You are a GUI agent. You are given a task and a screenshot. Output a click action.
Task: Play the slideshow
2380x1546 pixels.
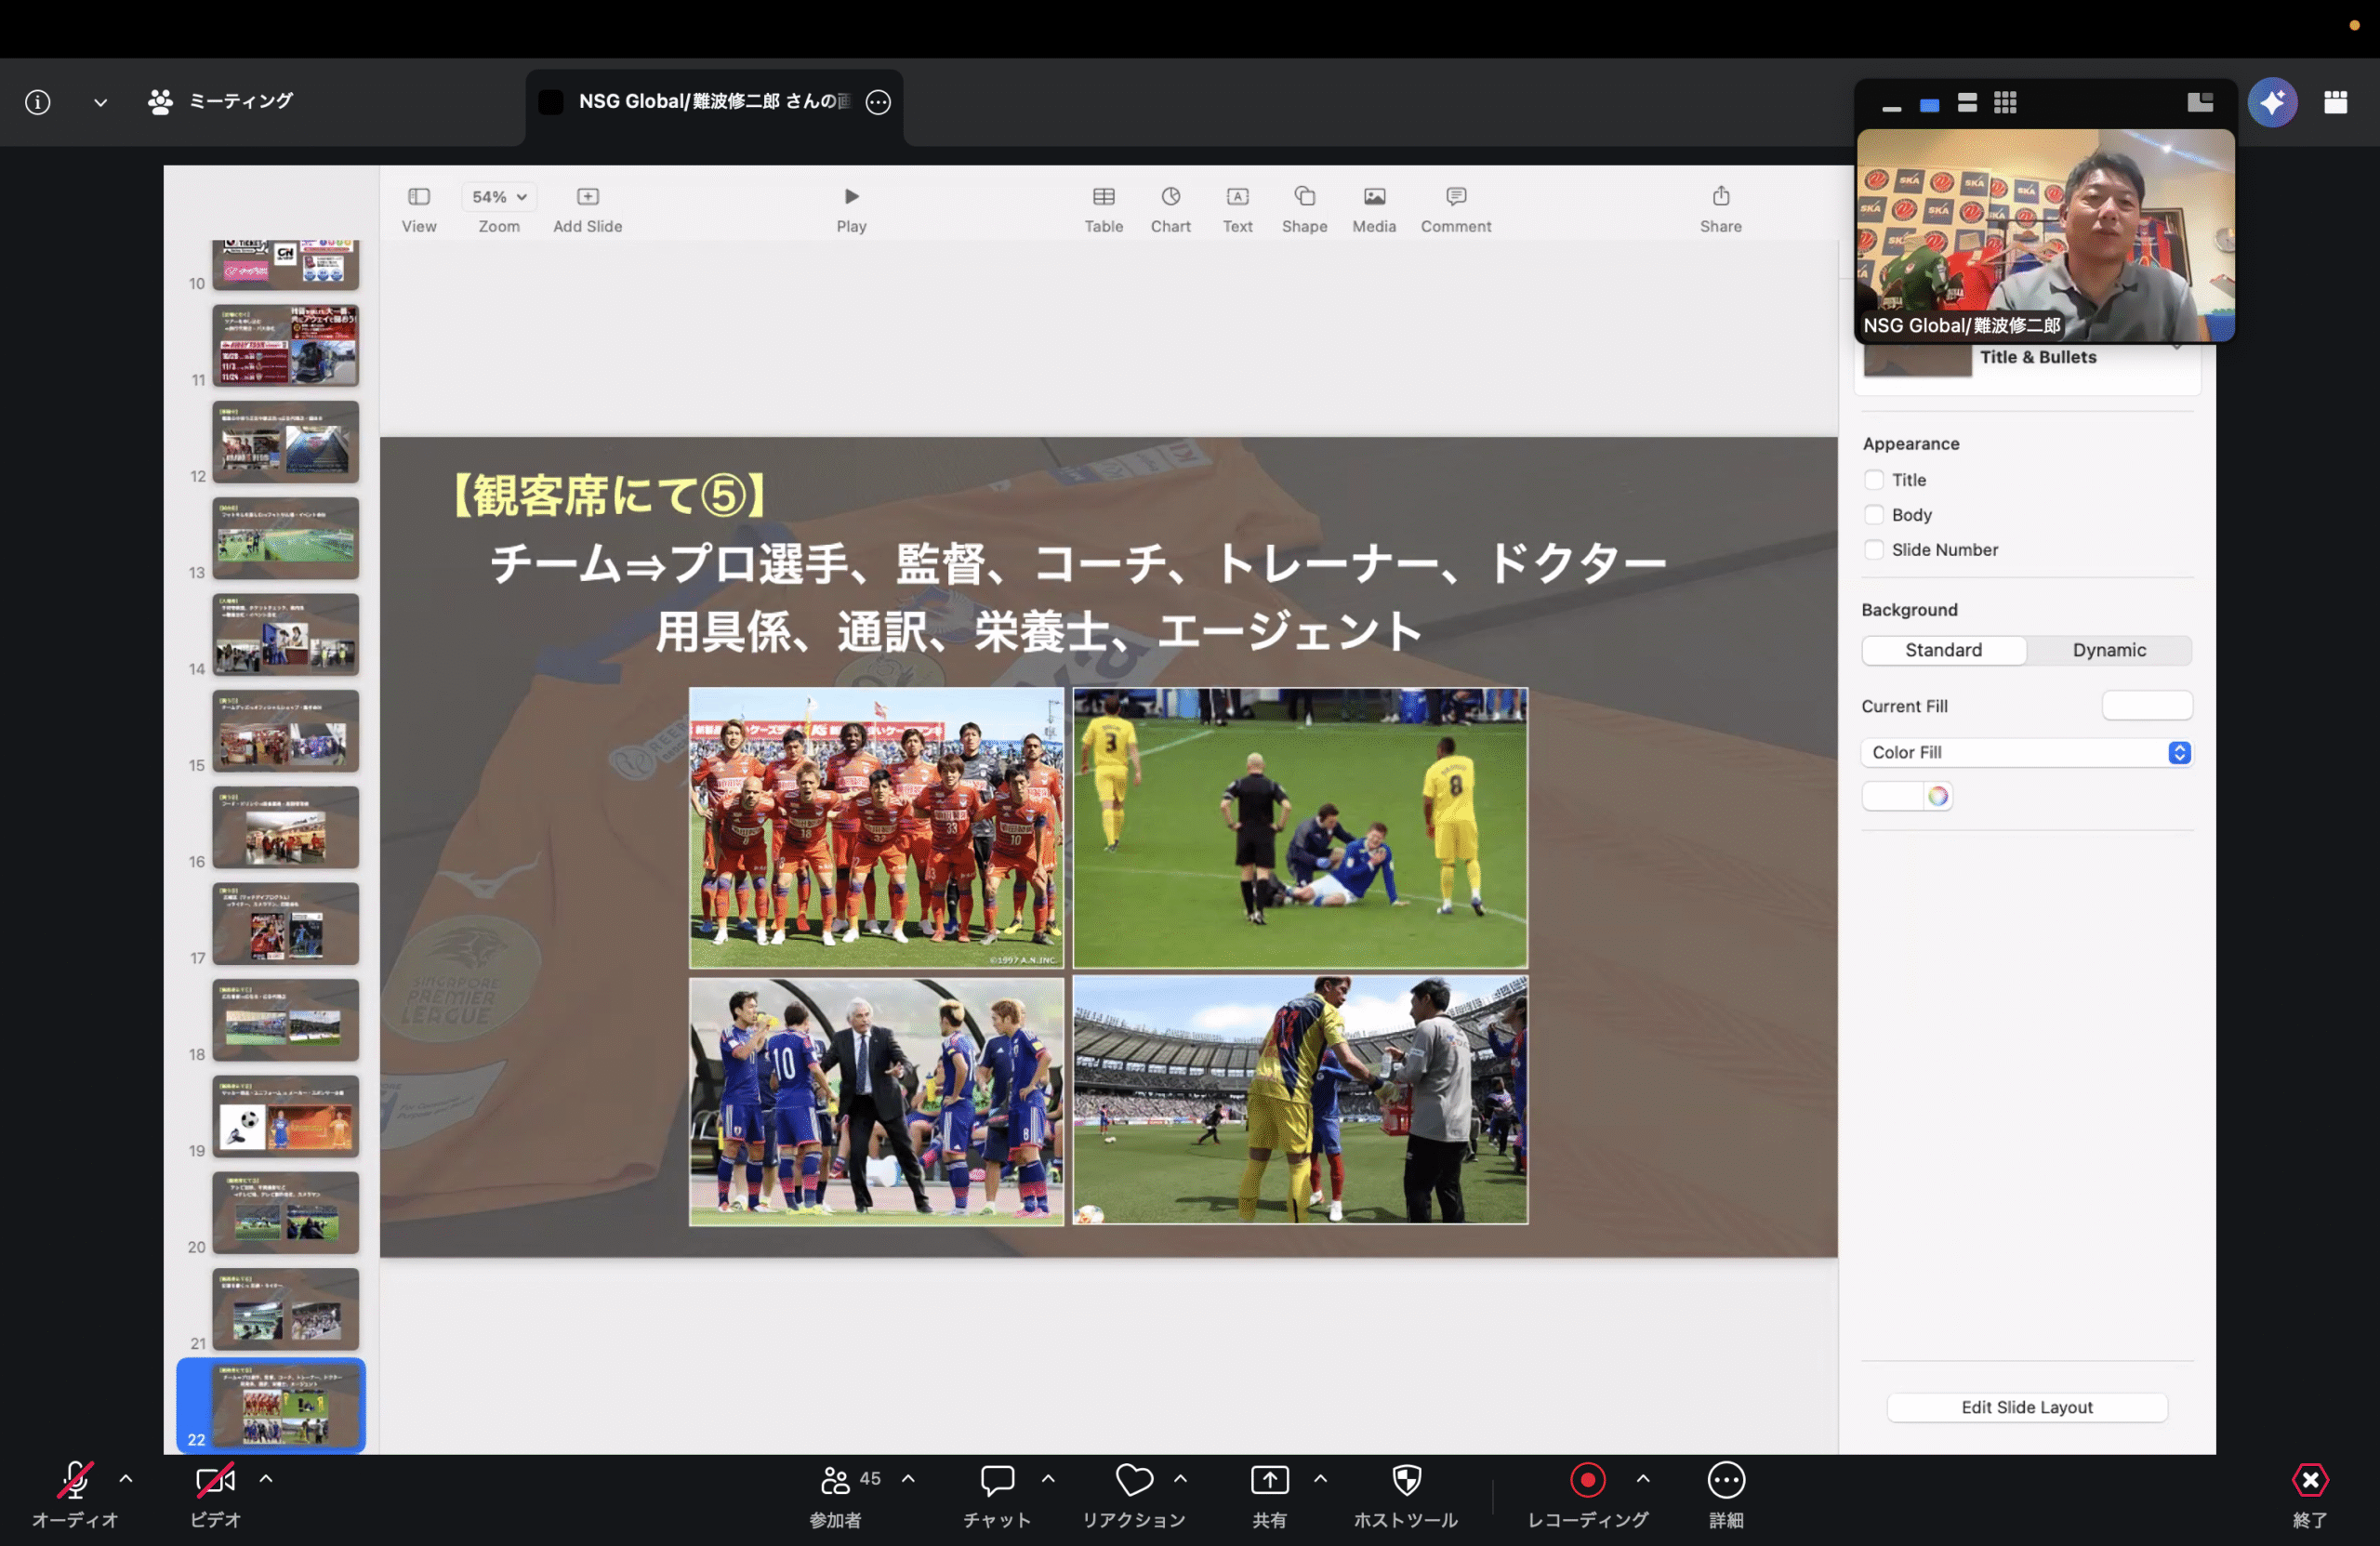click(x=852, y=197)
